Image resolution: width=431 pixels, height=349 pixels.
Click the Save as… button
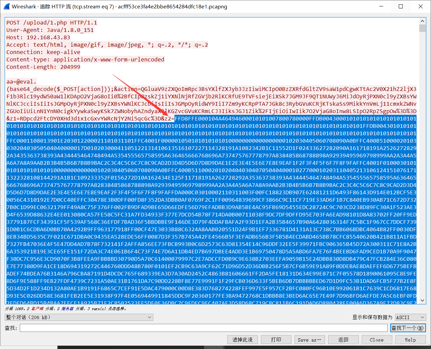tap(309, 340)
